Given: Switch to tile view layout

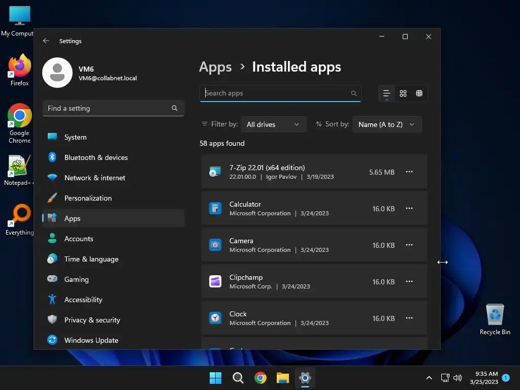Looking at the screenshot, I should point(419,93).
